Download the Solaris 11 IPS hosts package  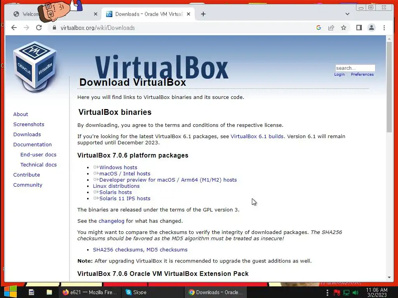click(125, 198)
